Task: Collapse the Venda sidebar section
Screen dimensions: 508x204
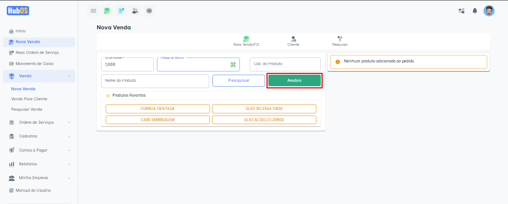Action: pos(69,76)
